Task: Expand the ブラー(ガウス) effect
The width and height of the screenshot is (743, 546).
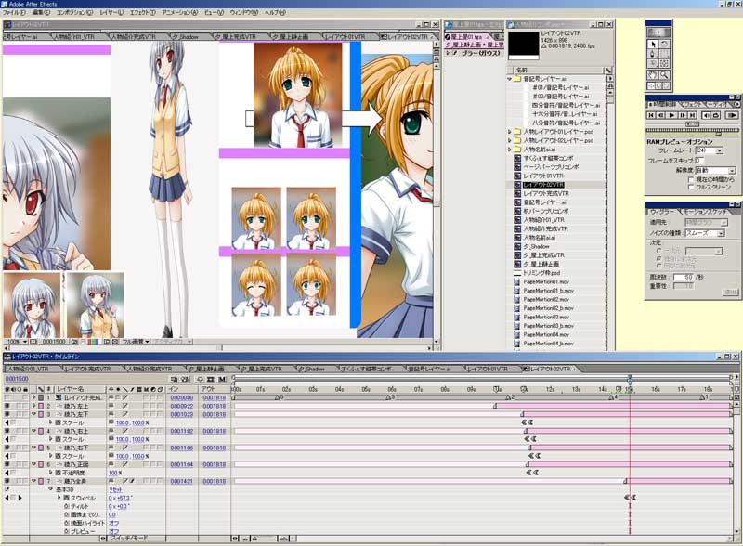Action: pos(448,53)
